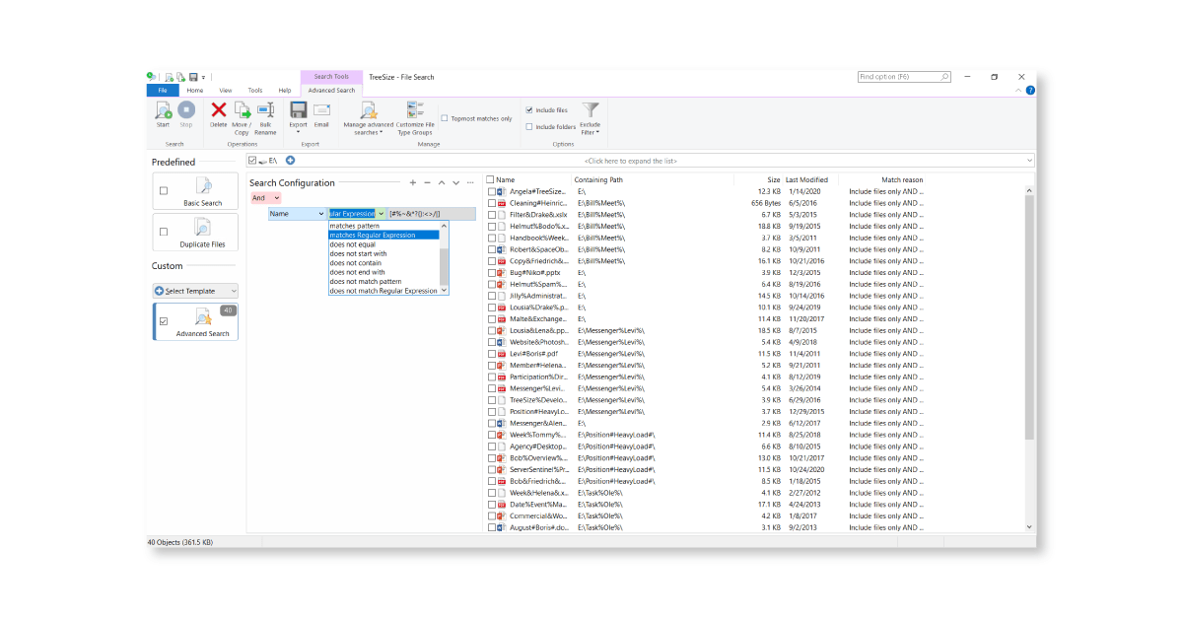Open the Name criterion dropdown

pos(298,213)
